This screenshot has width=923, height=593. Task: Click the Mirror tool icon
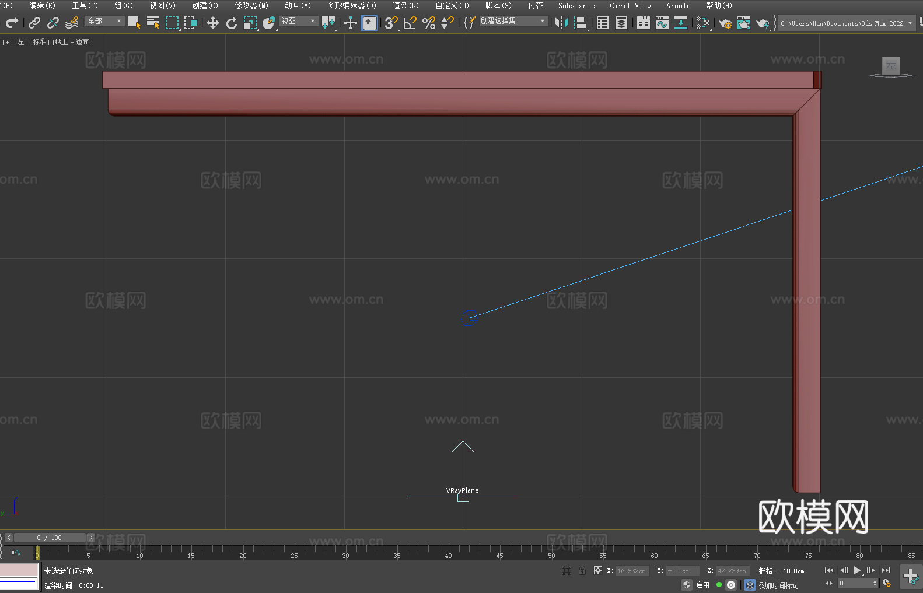tap(562, 23)
